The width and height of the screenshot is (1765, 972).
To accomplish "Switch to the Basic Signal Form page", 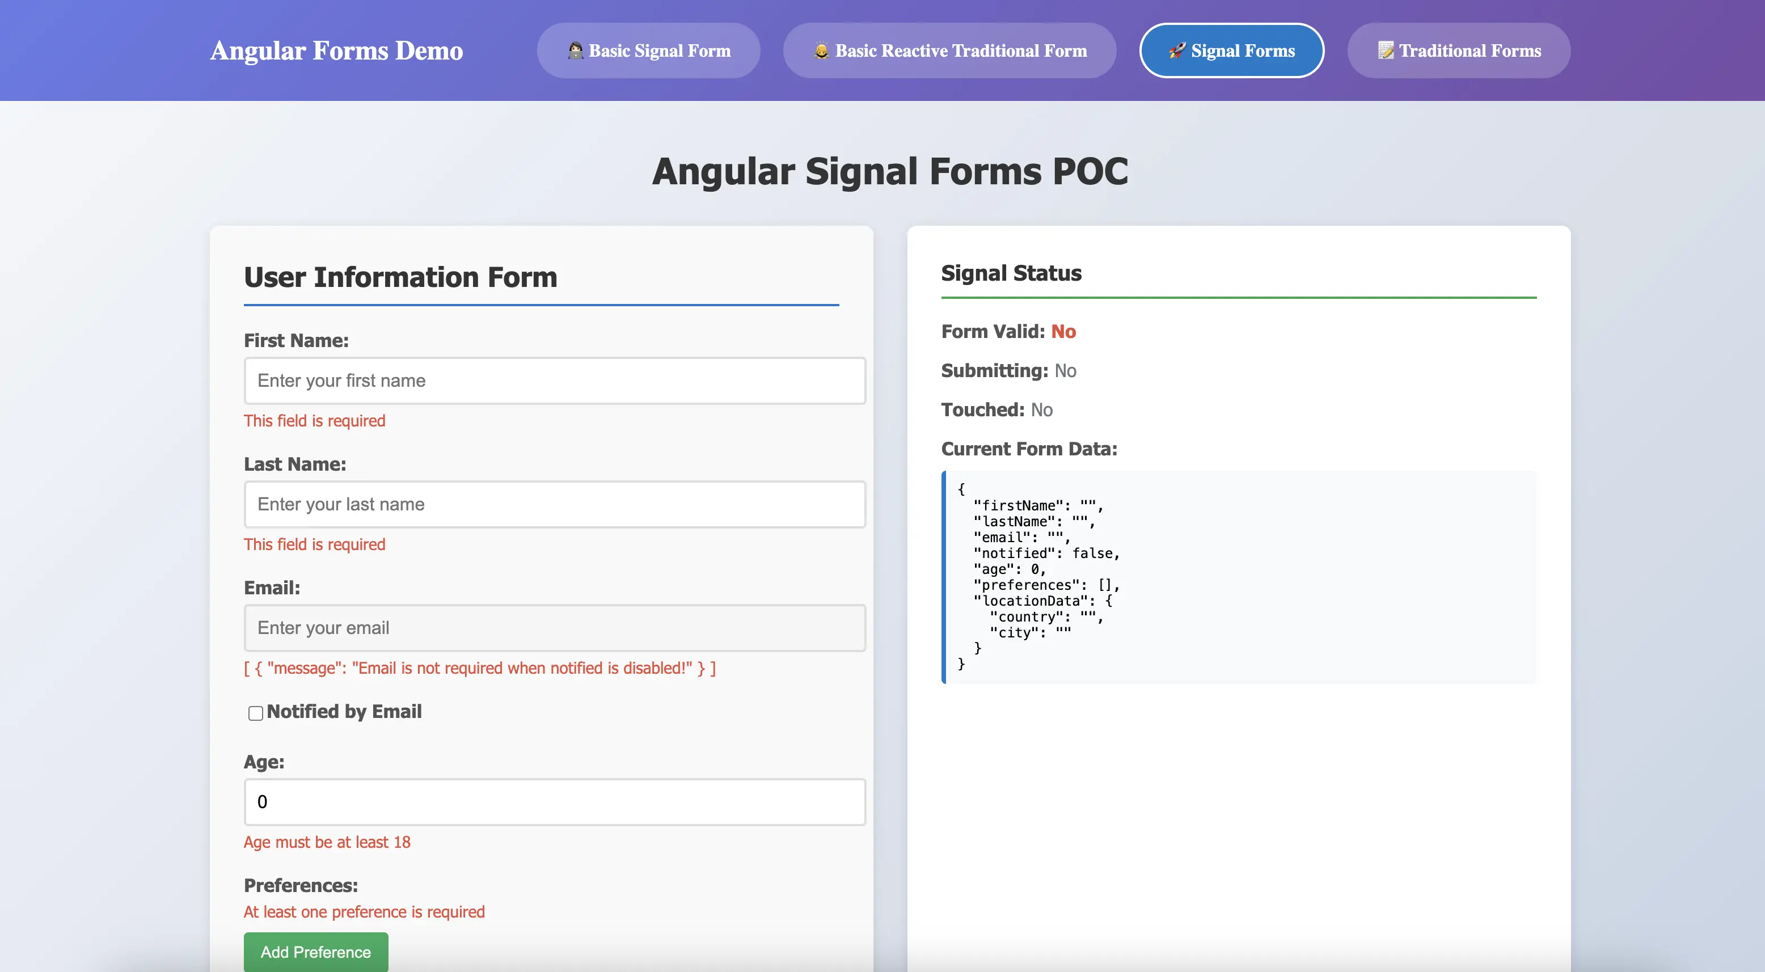I will (x=648, y=50).
